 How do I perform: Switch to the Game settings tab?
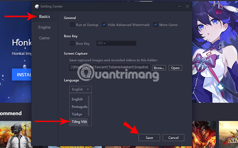(44, 38)
